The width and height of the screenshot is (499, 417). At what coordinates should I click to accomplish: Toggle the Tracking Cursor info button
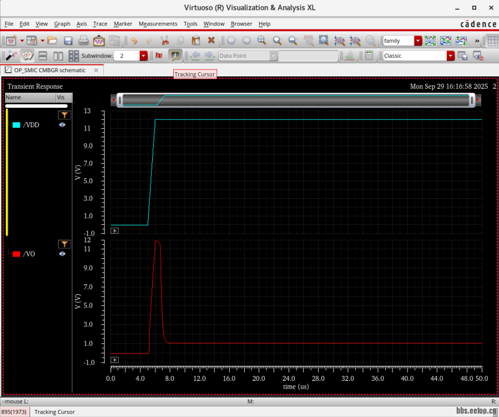pyautogui.click(x=175, y=56)
